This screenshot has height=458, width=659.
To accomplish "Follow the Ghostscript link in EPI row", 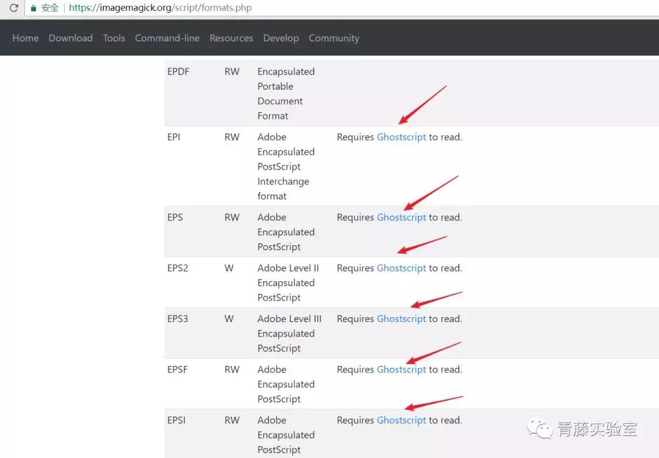I will click(402, 137).
